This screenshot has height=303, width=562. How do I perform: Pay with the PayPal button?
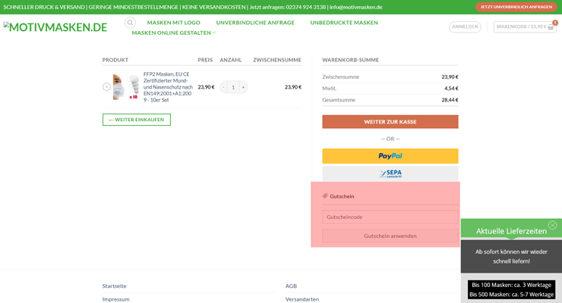click(390, 156)
